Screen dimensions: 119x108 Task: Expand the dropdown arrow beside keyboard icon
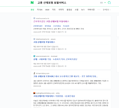(x=105, y=2)
